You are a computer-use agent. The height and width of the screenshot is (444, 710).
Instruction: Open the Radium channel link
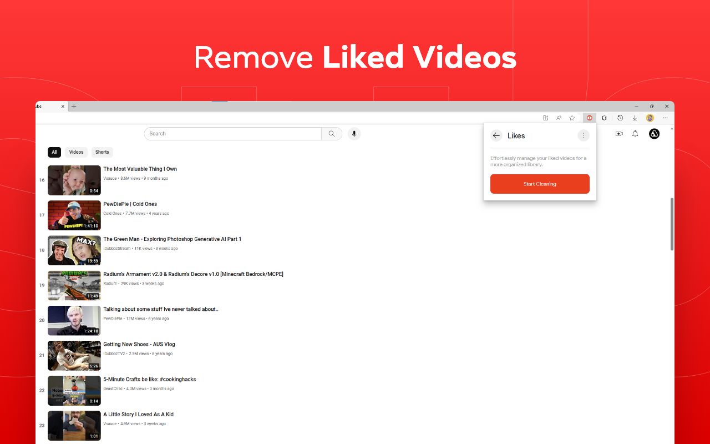tap(110, 284)
